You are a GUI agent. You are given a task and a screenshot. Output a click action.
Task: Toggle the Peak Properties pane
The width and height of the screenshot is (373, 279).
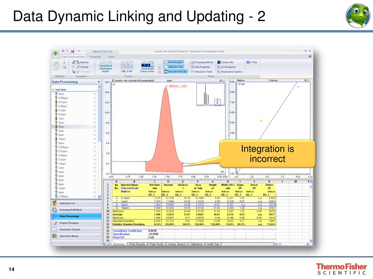coord(200,67)
